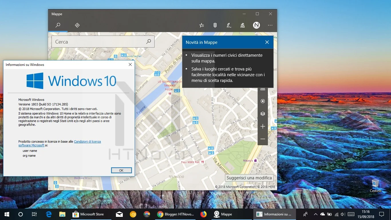Open touch keyboard tray icon
391x220 pixels.
[351, 214]
